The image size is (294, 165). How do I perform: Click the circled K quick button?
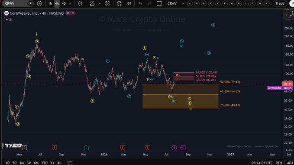[225, 3]
